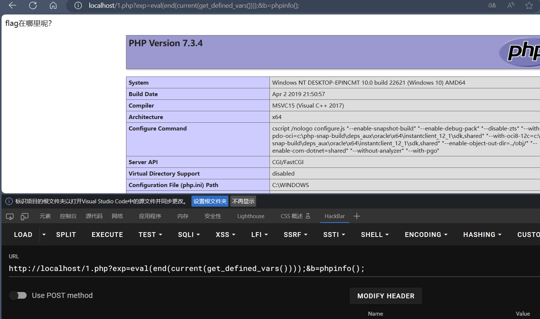540x319 pixels.
Task: Switch to the 元素 (Elements) tab
Action: pos(45,216)
